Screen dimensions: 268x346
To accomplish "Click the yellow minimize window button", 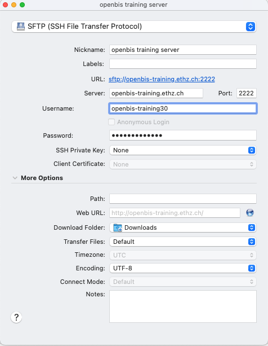I will pyautogui.click(x=14, y=5).
